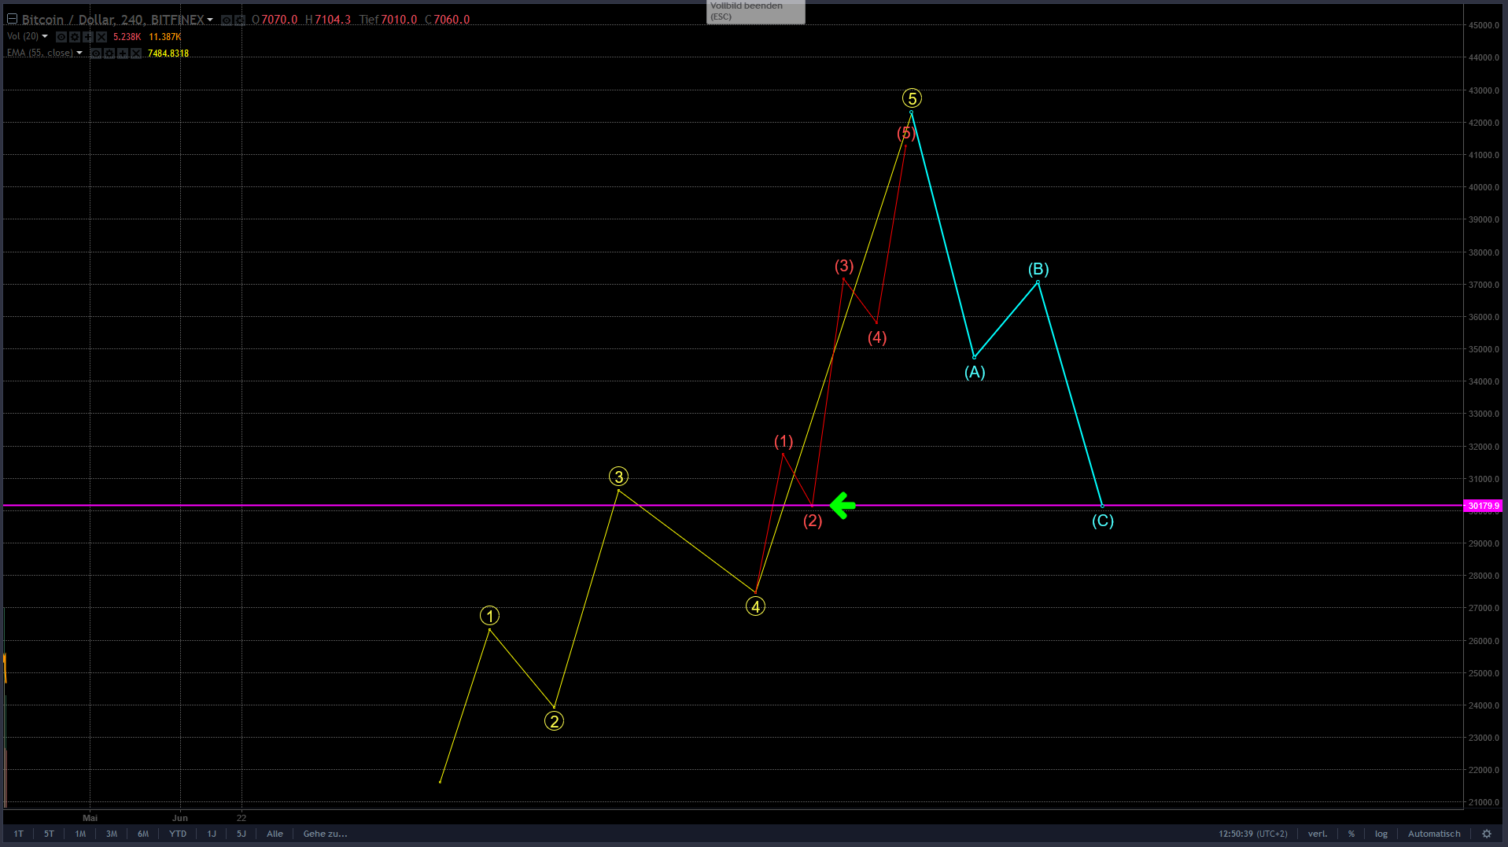Select the 1J time range
Image resolution: width=1508 pixels, height=847 pixels.
212,834
